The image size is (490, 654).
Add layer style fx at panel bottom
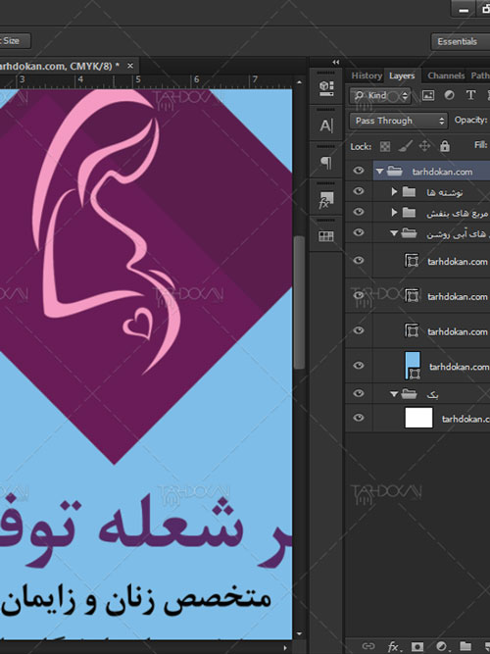393,646
